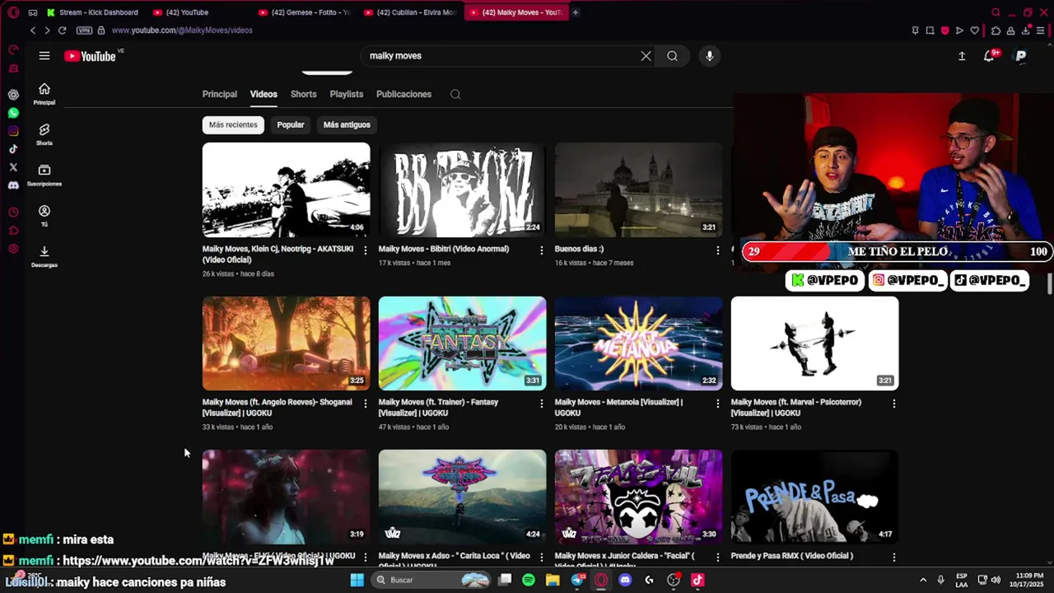Screen dimensions: 1054x593
Task: Click the taskbar Buscar search box
Action: click(x=431, y=580)
